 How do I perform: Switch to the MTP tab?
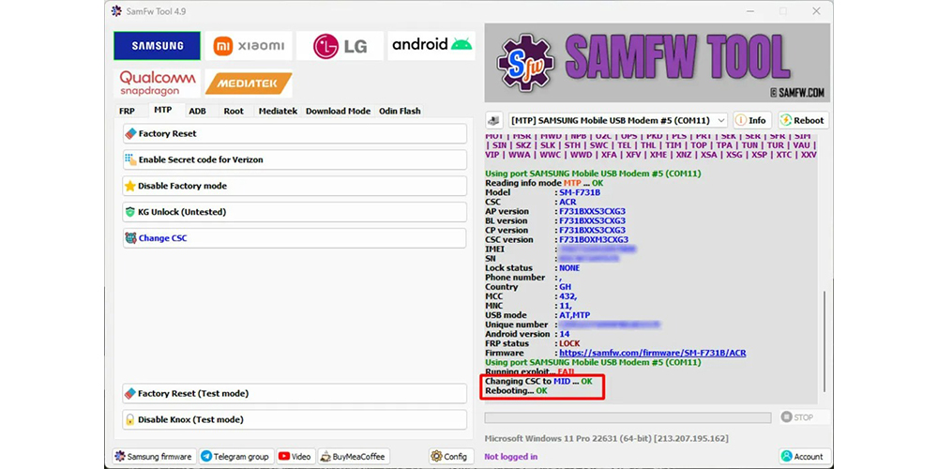162,110
